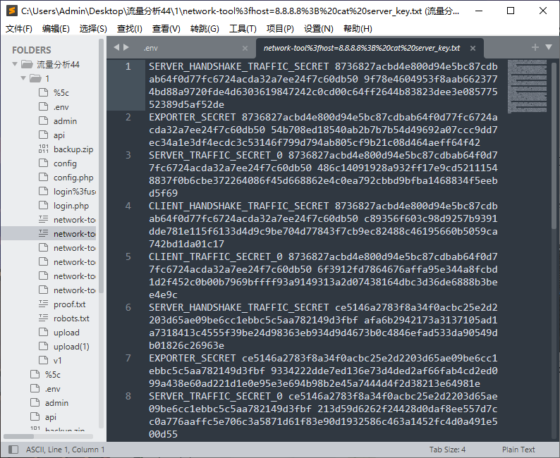This screenshot has width=560, height=458.
Task: Click the backup.zip binary file icon
Action: 43,149
